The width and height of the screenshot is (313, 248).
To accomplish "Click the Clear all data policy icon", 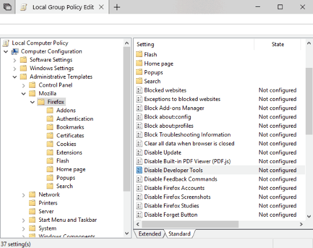I will click(x=139, y=144).
